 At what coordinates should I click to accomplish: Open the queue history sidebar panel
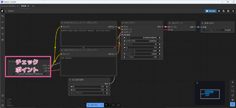2,16
